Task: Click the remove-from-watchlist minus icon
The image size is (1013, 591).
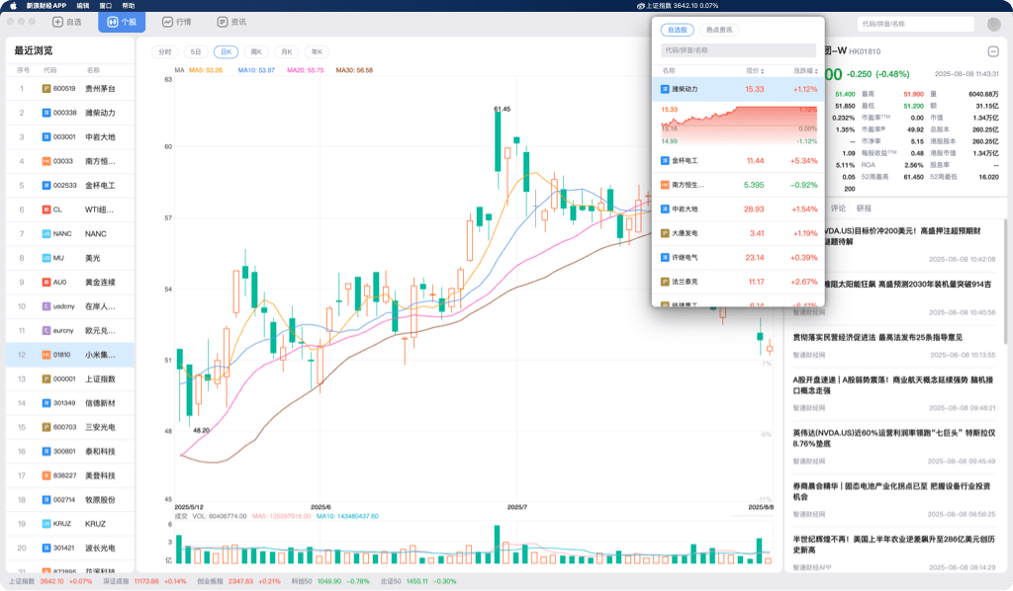Action: tap(993, 51)
